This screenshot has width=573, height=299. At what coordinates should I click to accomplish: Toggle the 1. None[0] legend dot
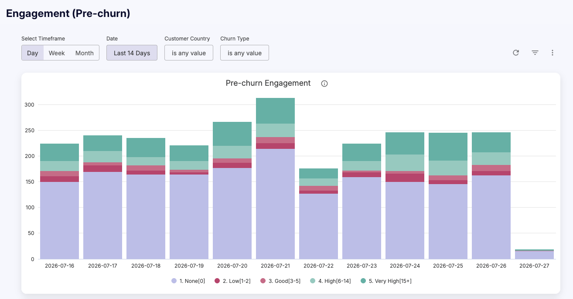[174, 281]
